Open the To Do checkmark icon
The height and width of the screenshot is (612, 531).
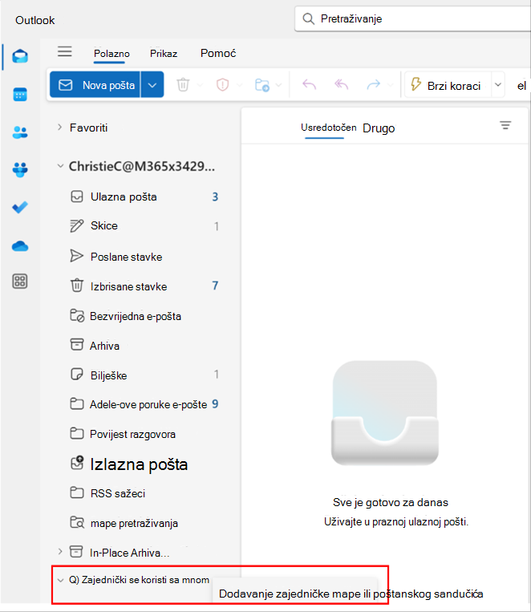(20, 207)
